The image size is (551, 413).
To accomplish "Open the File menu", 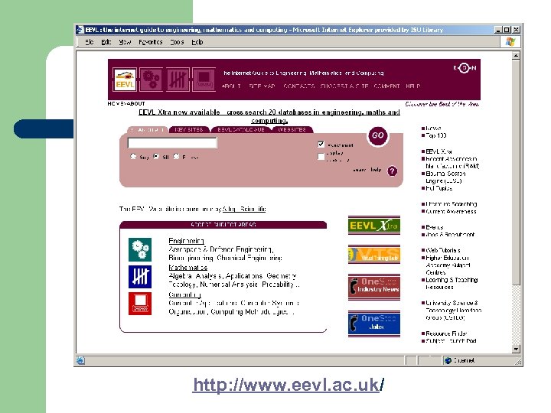I will pyautogui.click(x=90, y=42).
